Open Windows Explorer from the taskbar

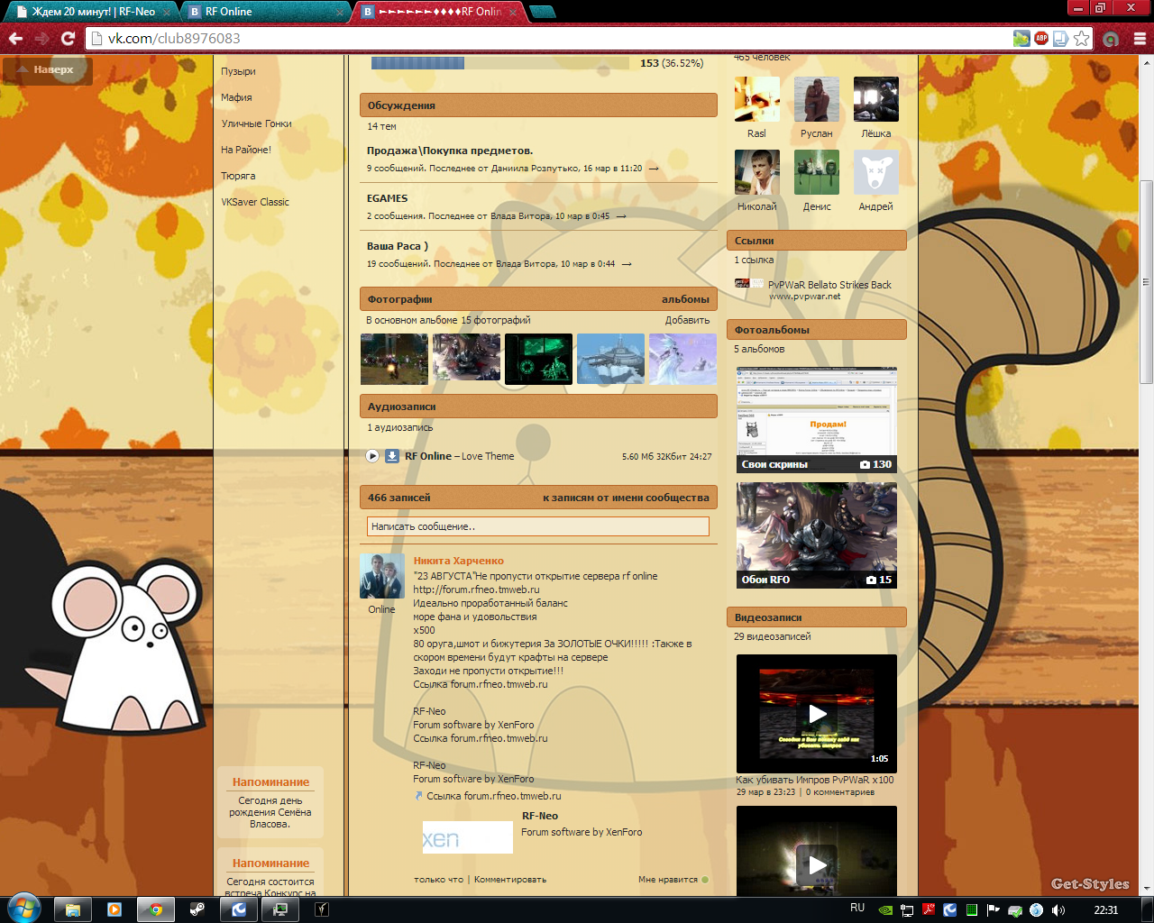coord(73,909)
